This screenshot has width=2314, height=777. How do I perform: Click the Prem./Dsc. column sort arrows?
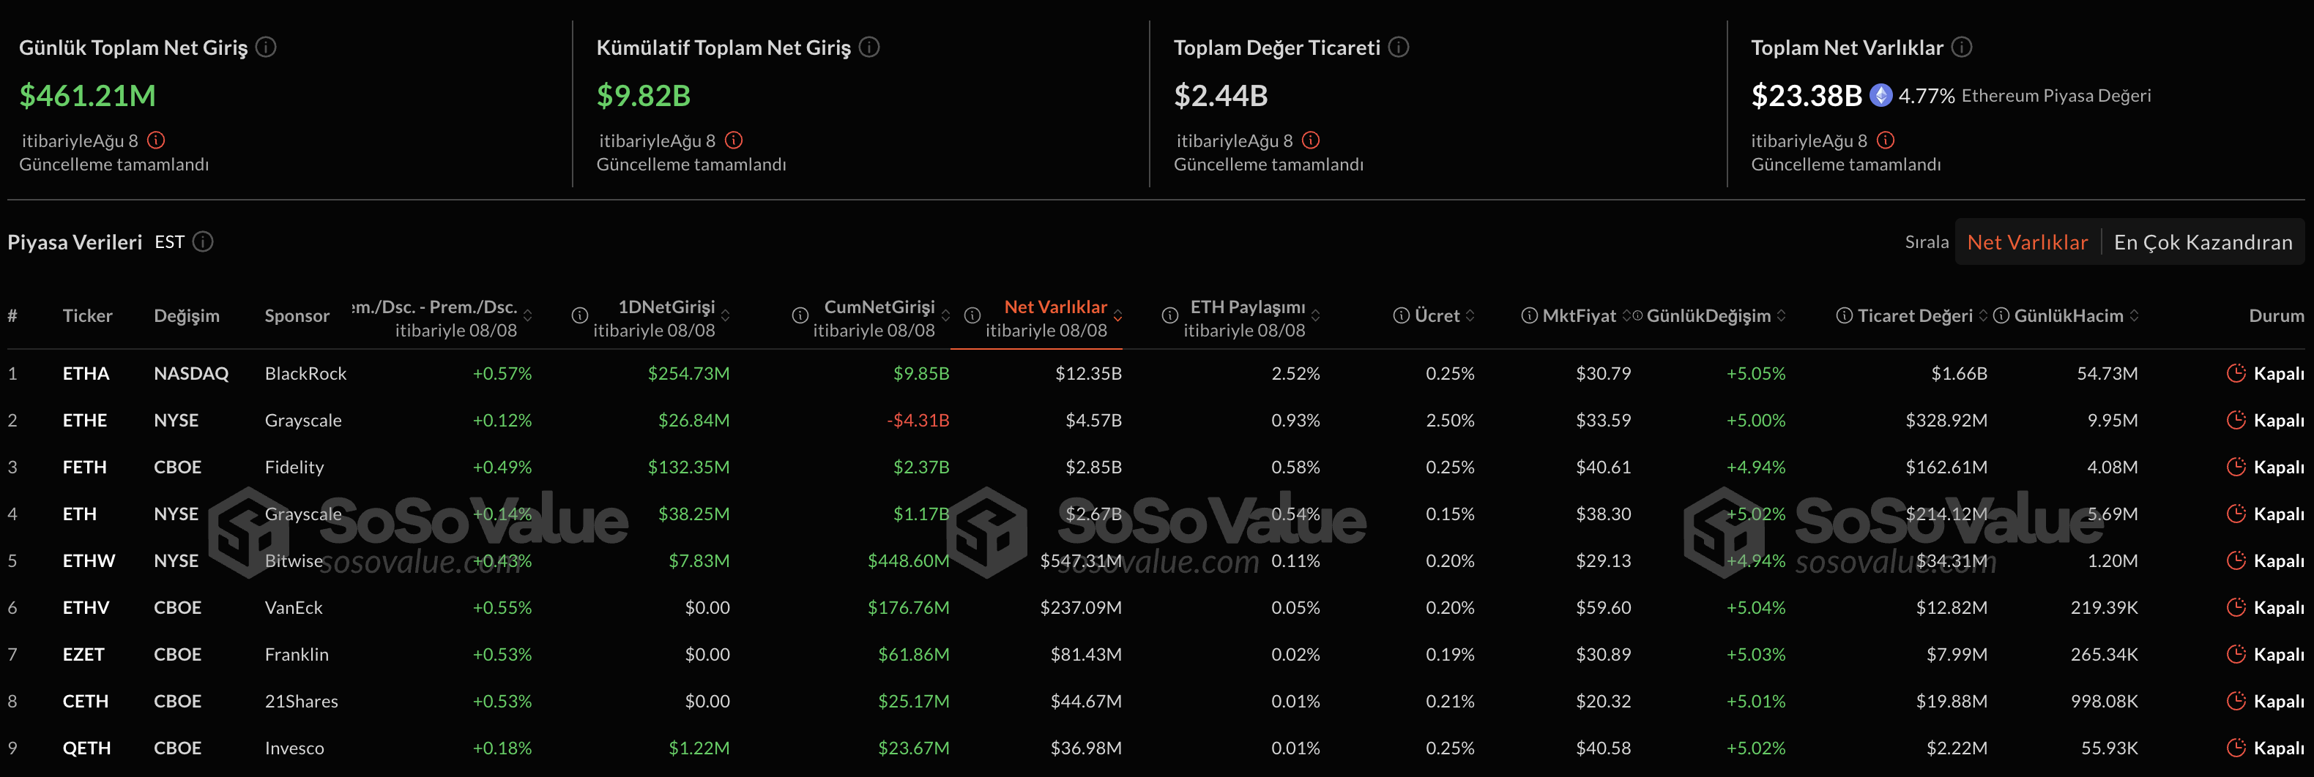click(528, 316)
